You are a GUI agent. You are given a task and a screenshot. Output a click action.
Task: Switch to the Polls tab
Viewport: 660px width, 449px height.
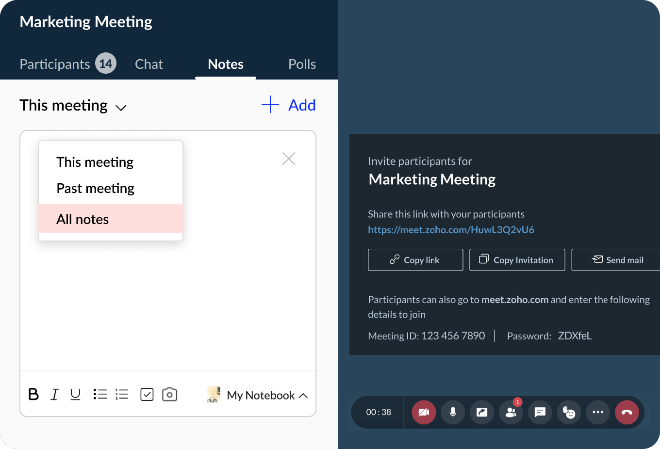click(x=302, y=64)
